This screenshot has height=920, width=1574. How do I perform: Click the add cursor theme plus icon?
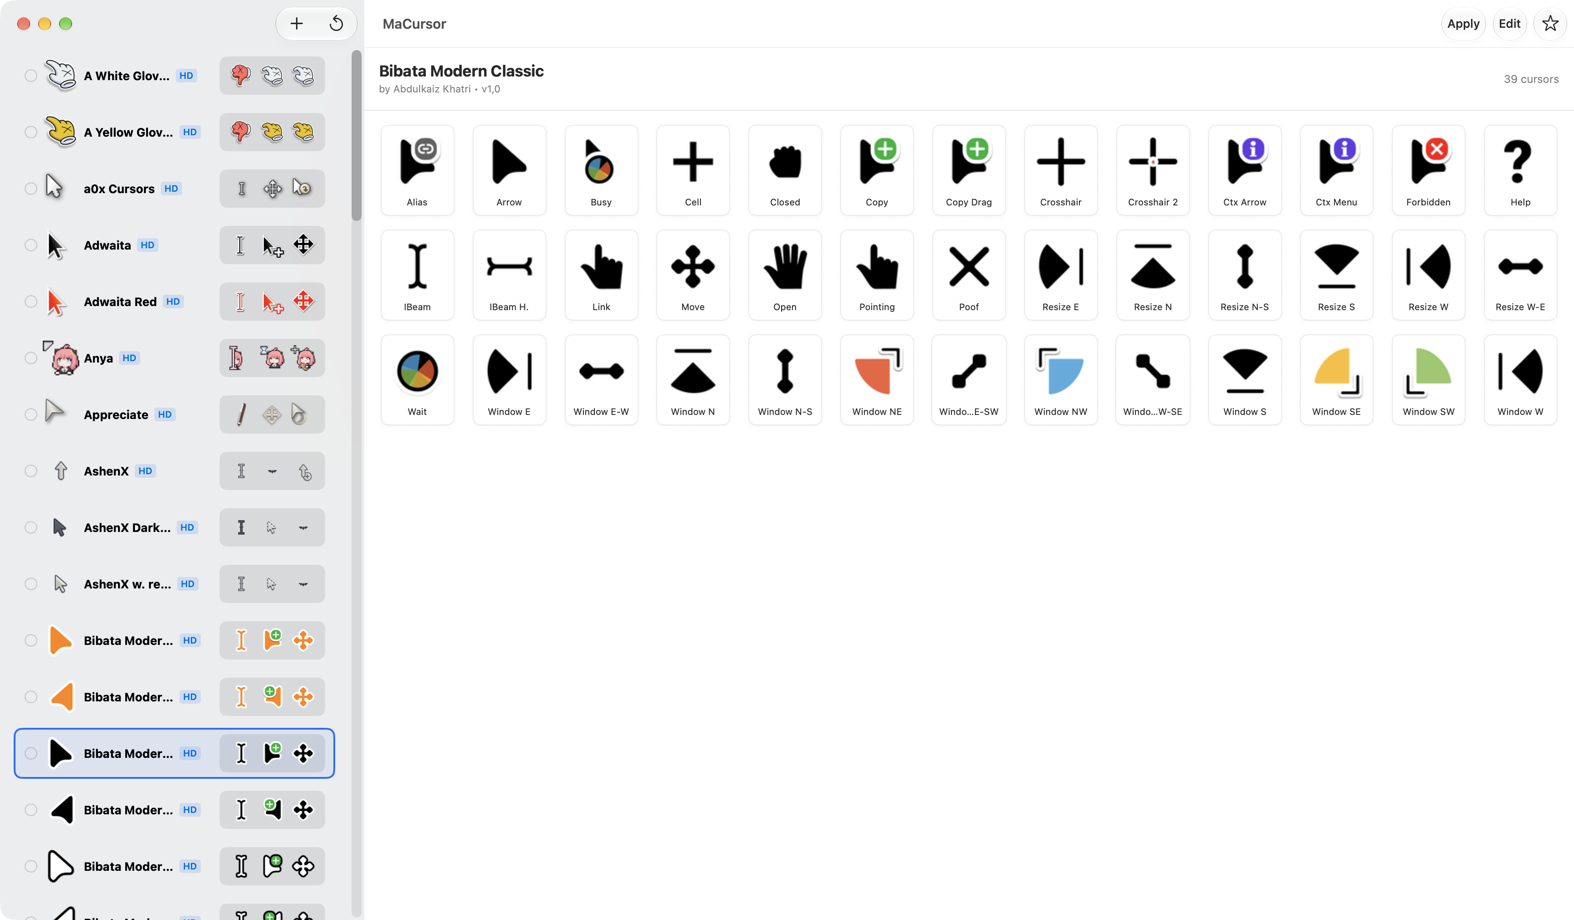296,24
